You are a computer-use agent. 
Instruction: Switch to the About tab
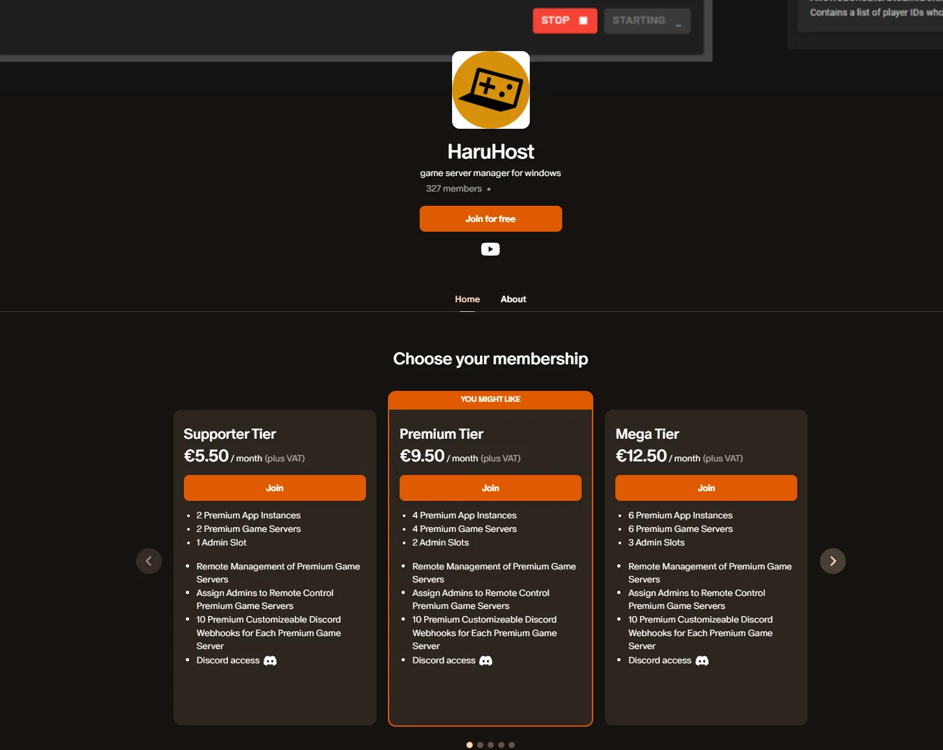pyautogui.click(x=513, y=299)
